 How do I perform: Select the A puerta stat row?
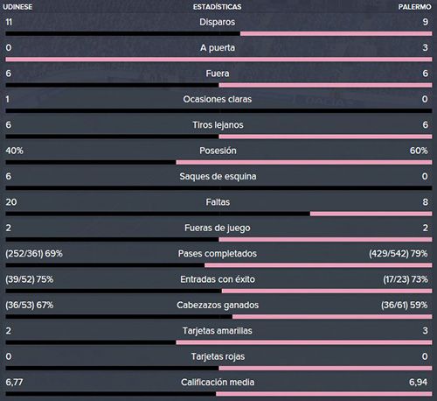click(218, 53)
